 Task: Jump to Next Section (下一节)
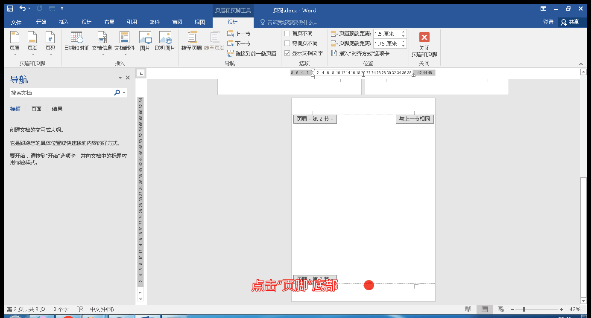pos(239,43)
